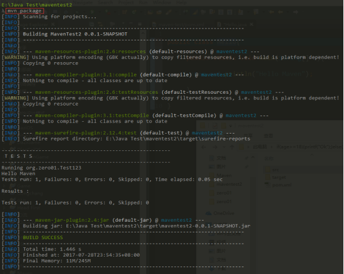344x274 pixels.
Task: Click File Explorer back navigation arrow
Action: coord(204,147)
